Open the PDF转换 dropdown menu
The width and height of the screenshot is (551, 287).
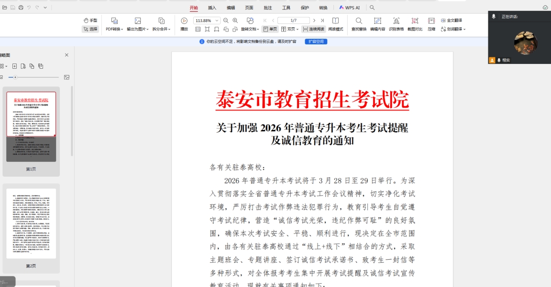[x=115, y=29]
